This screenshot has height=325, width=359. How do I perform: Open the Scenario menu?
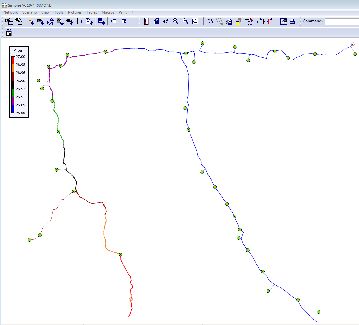tap(29, 12)
